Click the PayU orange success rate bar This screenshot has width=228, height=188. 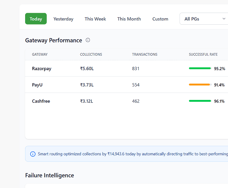coord(200,85)
